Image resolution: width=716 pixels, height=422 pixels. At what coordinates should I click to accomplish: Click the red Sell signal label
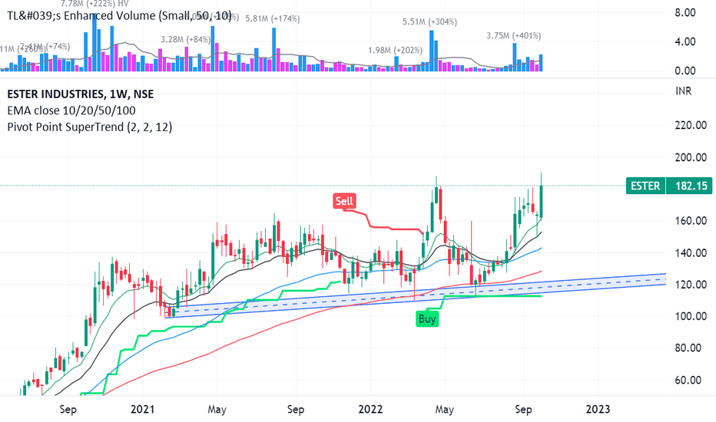tap(344, 201)
